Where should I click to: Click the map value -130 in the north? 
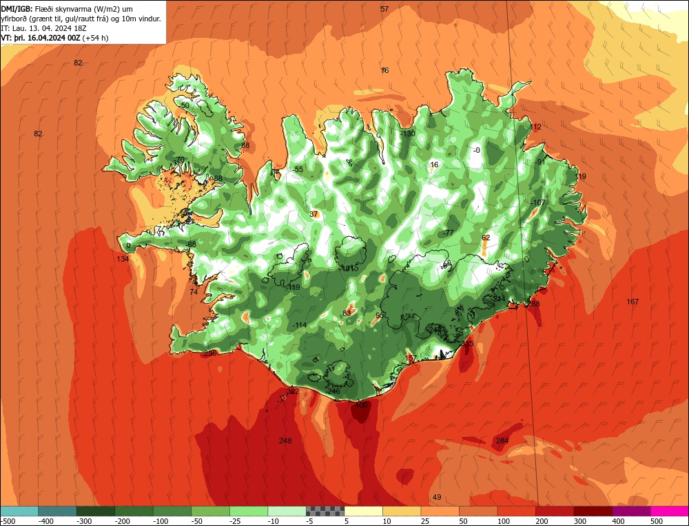click(408, 134)
